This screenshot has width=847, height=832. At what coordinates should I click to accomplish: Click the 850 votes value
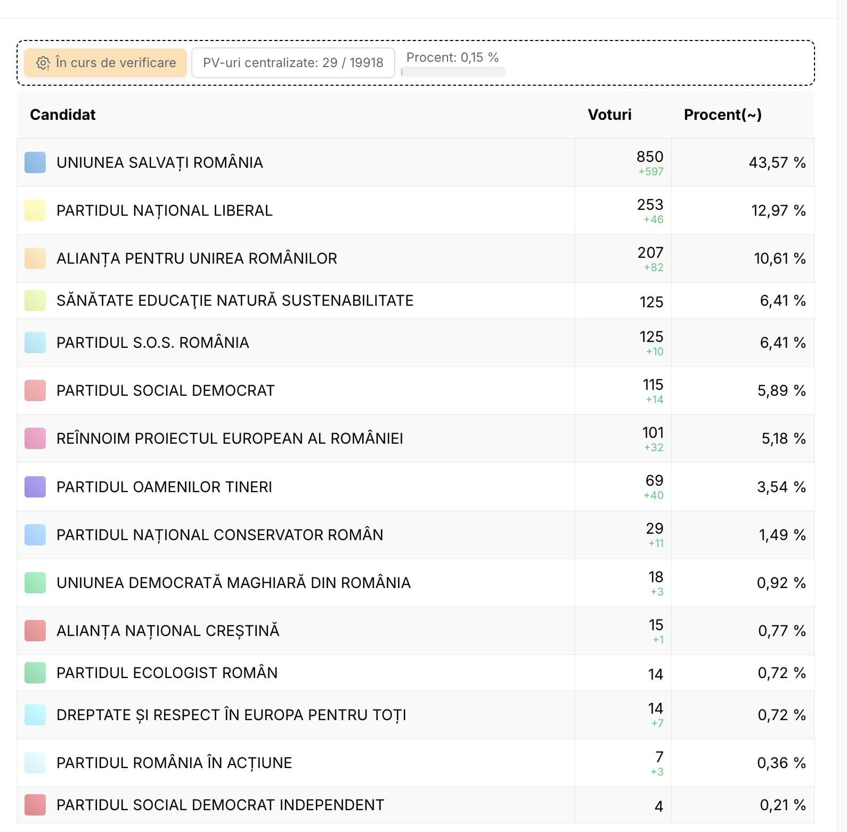650,157
